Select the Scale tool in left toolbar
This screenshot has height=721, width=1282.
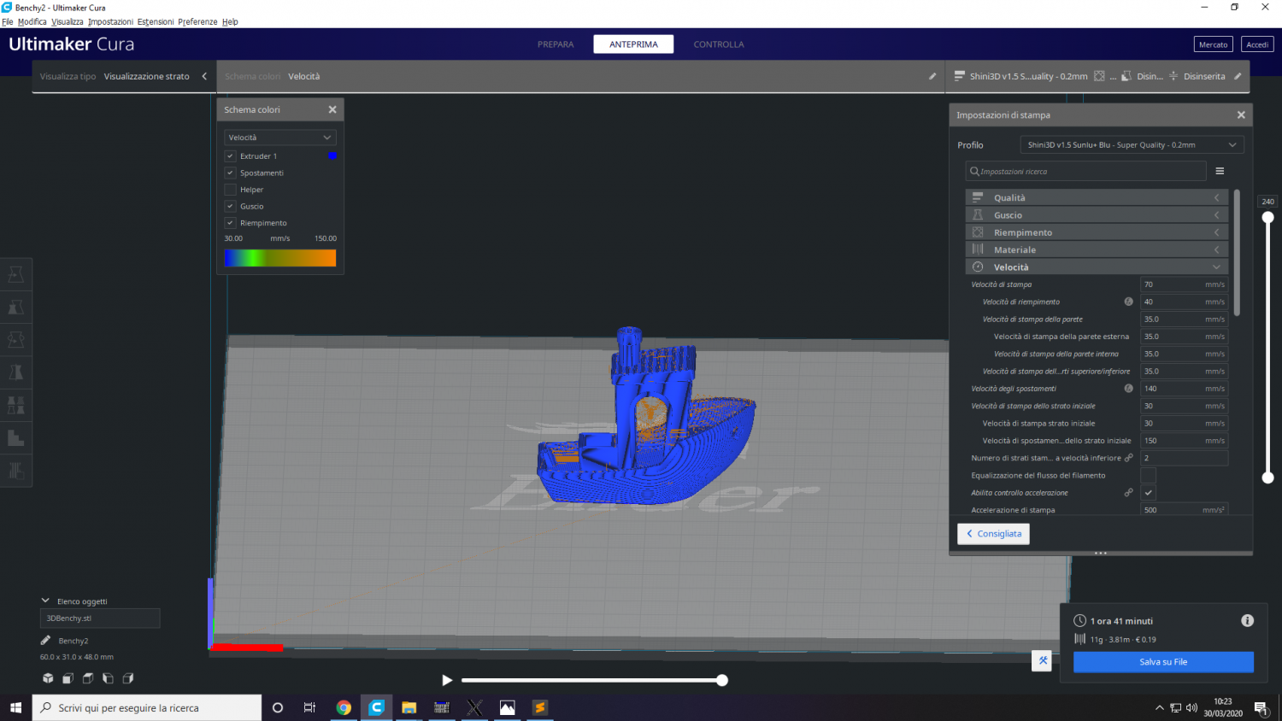(x=15, y=307)
